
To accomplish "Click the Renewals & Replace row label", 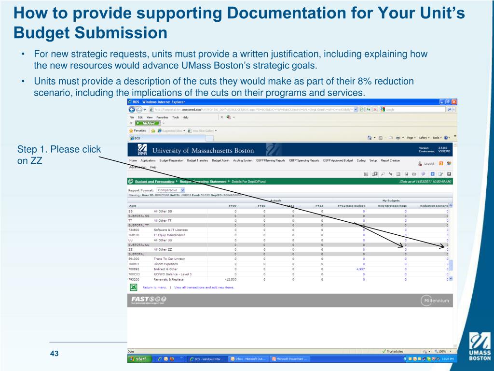I will [168, 280].
